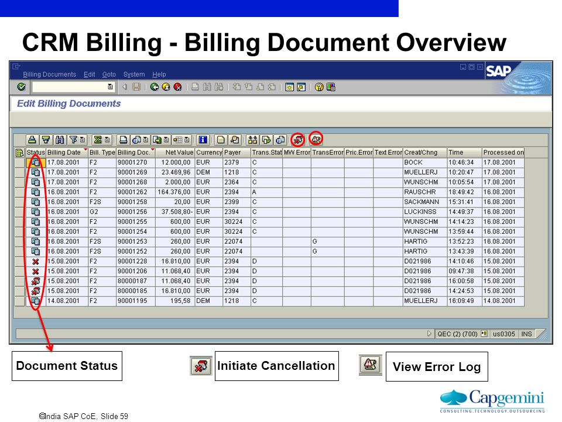Open the command field history dropdown
This screenshot has height=422, width=562.
[110, 87]
